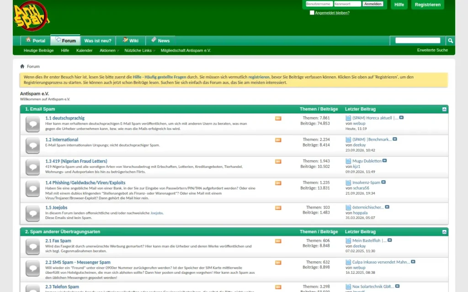The height and width of the screenshot is (292, 468).
Task: Open the 1.1 deutschsprachig forum
Action: tap(65, 118)
